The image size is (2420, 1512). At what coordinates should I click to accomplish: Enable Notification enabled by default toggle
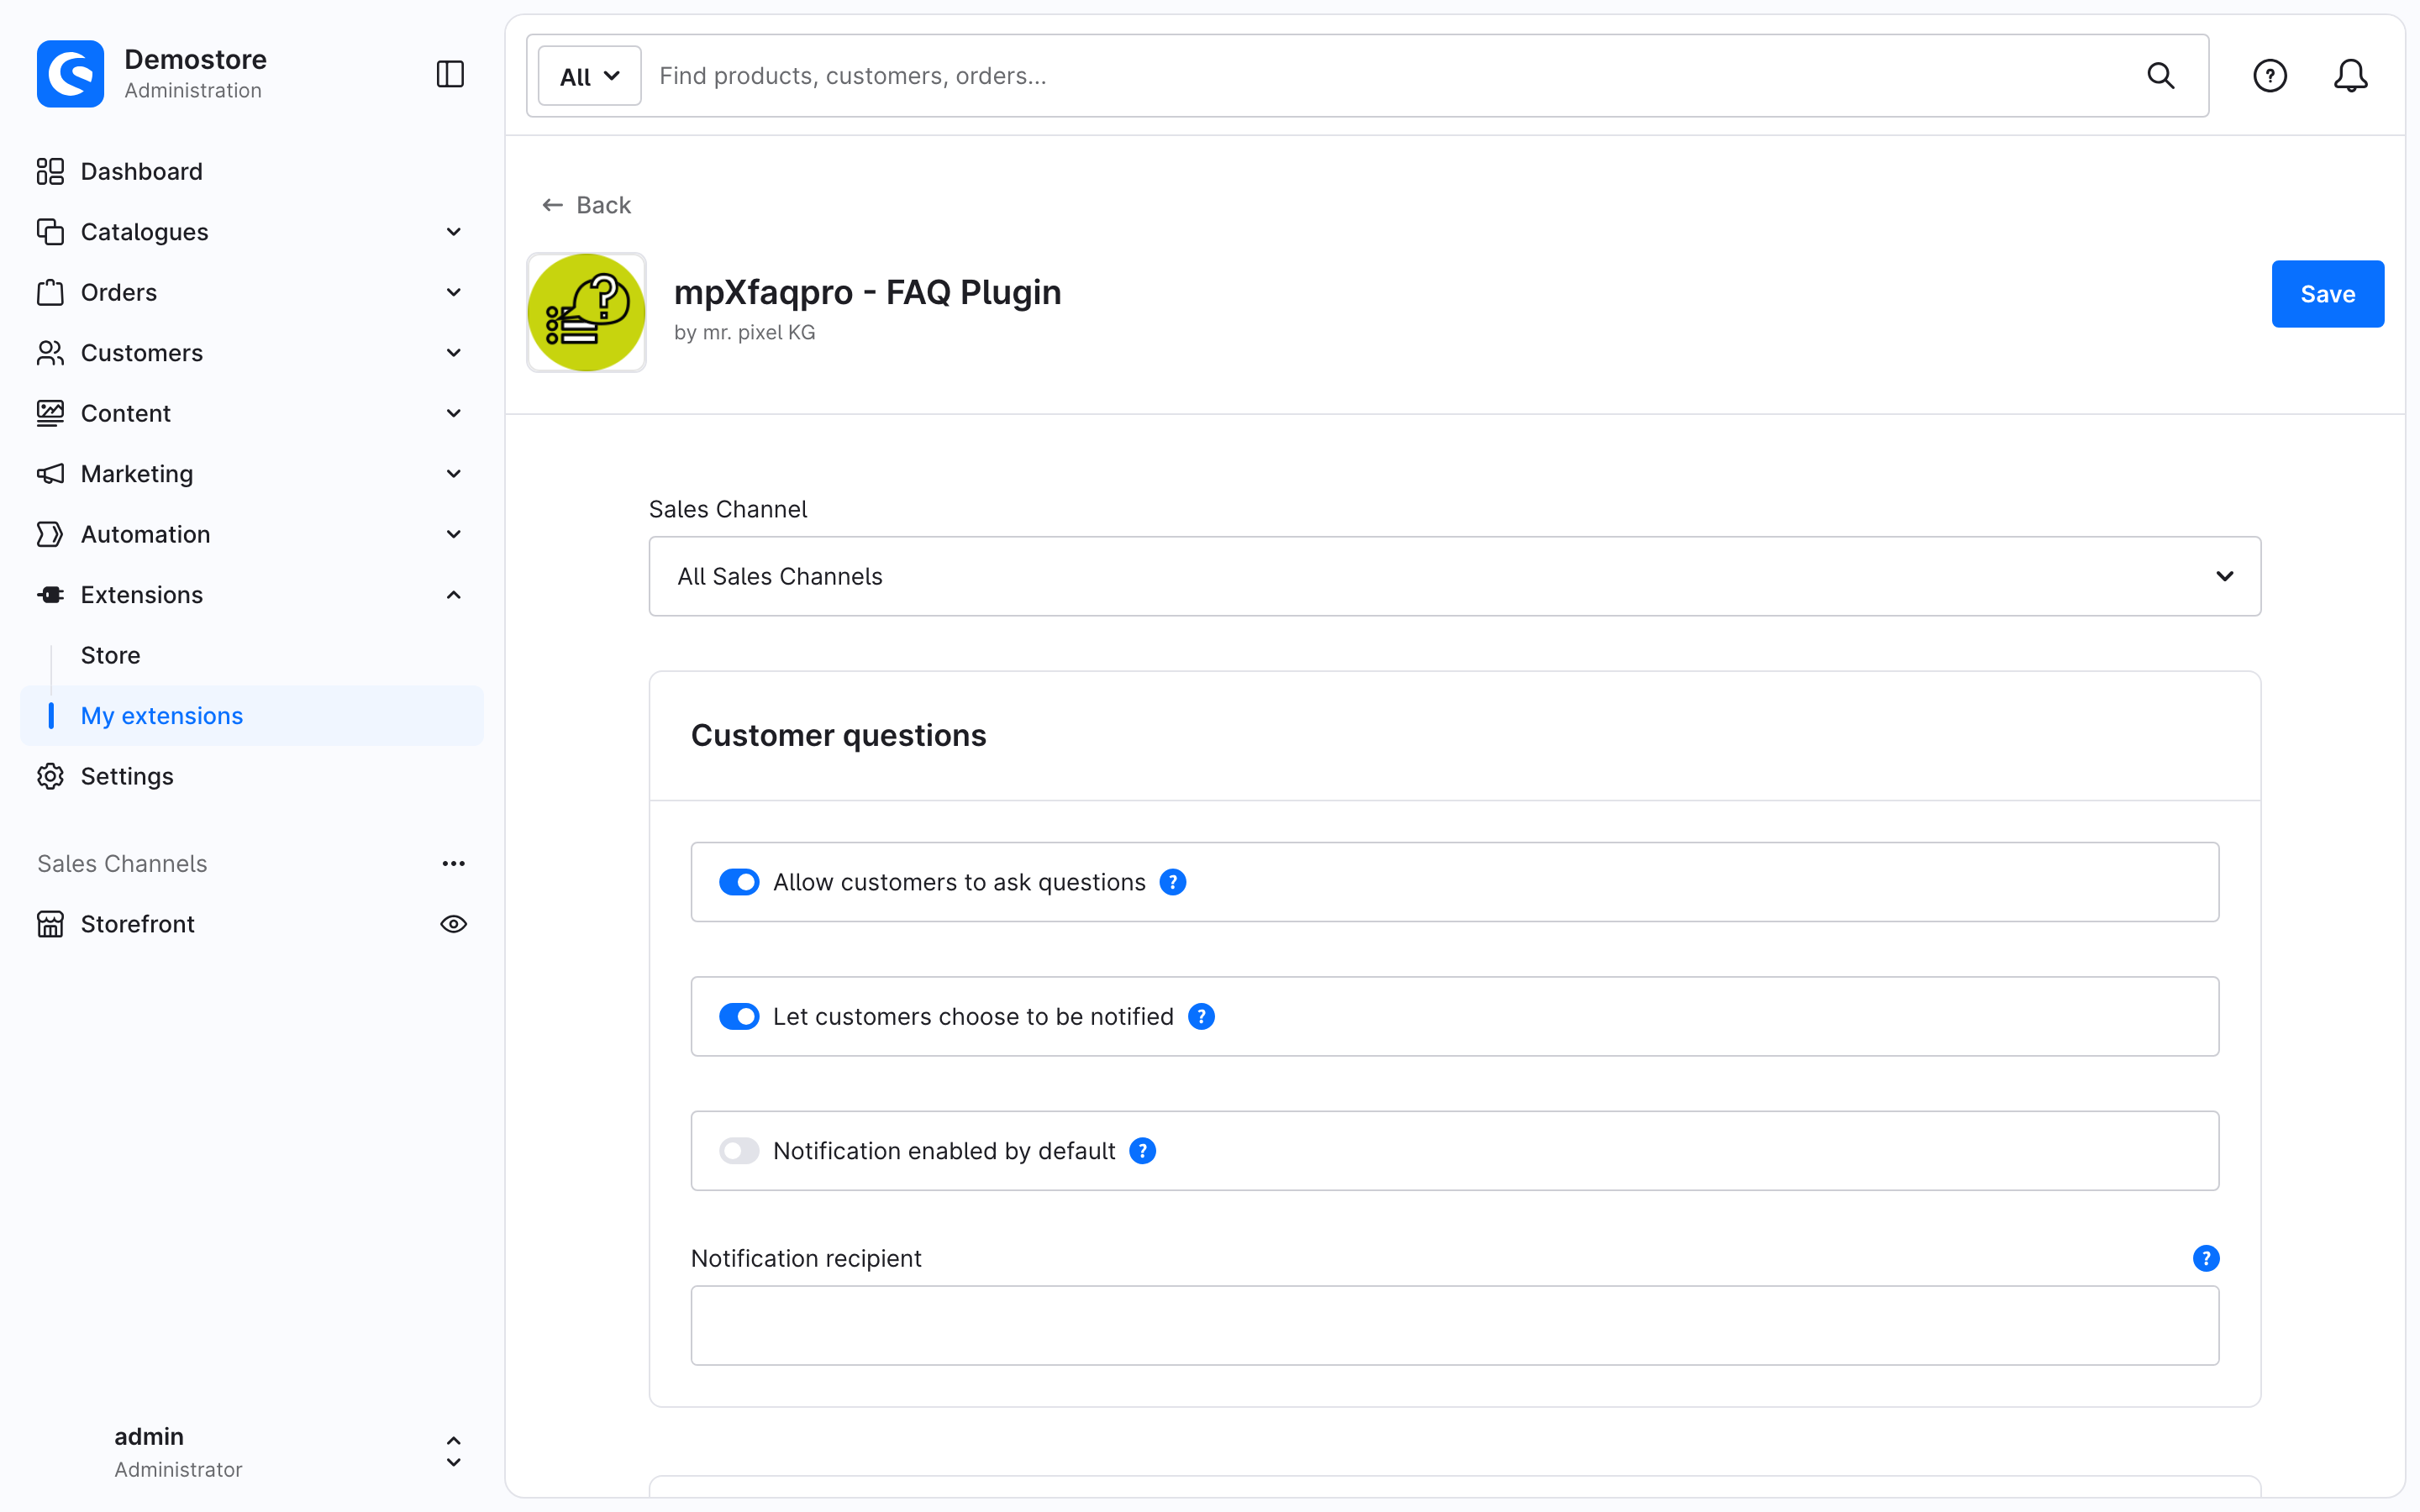(x=739, y=1151)
